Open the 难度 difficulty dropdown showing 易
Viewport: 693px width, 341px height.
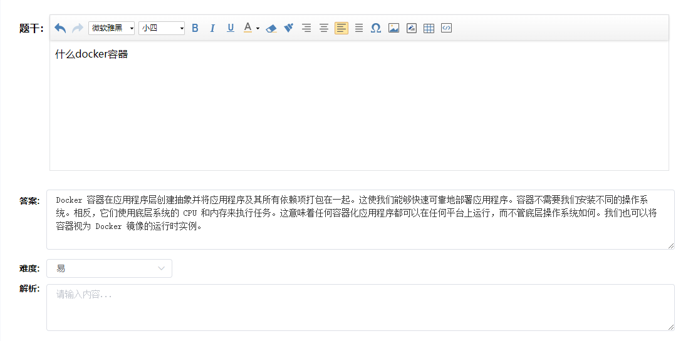click(109, 268)
